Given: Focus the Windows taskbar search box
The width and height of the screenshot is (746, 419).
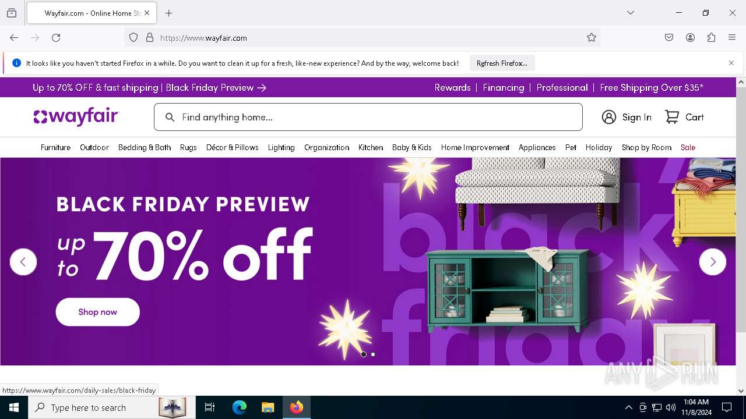Looking at the screenshot, I should coord(111,407).
